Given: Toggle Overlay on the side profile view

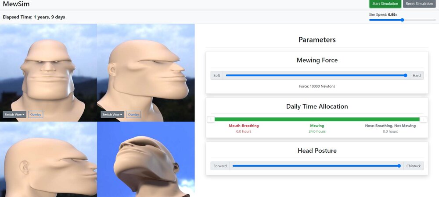Looking at the screenshot, I should pos(133,114).
